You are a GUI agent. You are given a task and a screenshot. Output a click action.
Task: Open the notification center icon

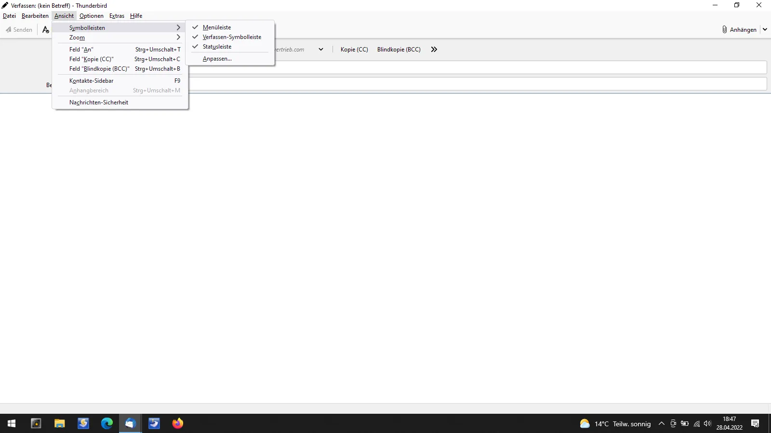point(755,423)
